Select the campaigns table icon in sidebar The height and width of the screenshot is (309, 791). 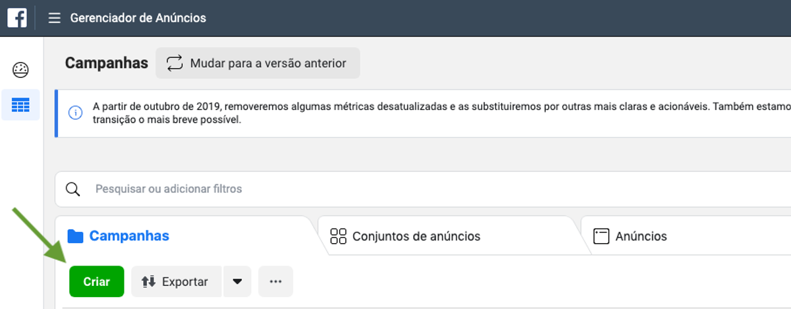click(20, 105)
